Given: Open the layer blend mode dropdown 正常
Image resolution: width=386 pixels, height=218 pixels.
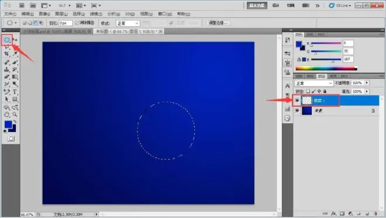Looking at the screenshot, I should point(314,83).
